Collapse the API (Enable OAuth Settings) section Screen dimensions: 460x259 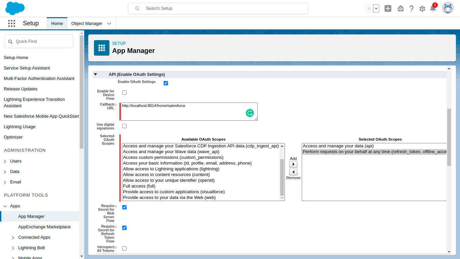click(95, 75)
